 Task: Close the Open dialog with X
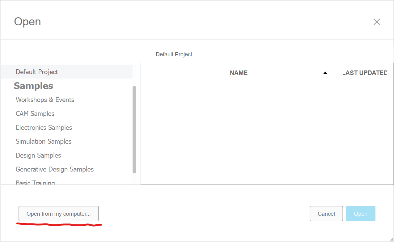(x=377, y=22)
